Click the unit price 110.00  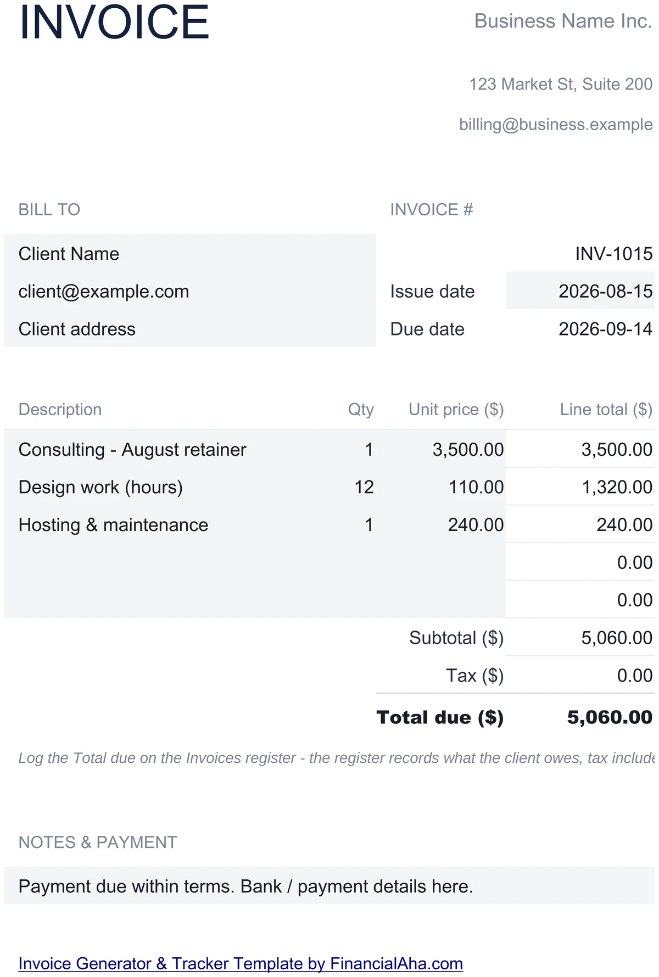[x=476, y=487]
